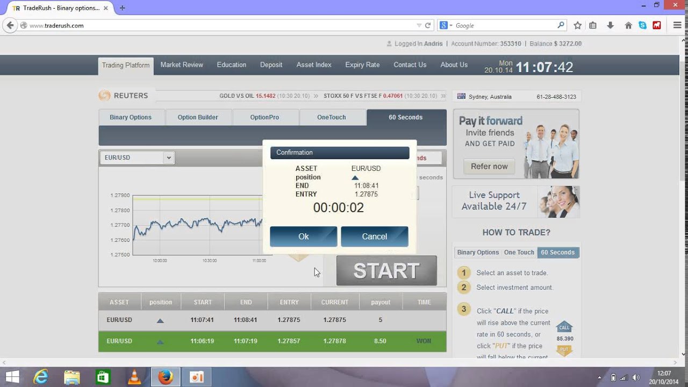Click the 1.27857 entry value cell
688x387 pixels.
(289, 341)
